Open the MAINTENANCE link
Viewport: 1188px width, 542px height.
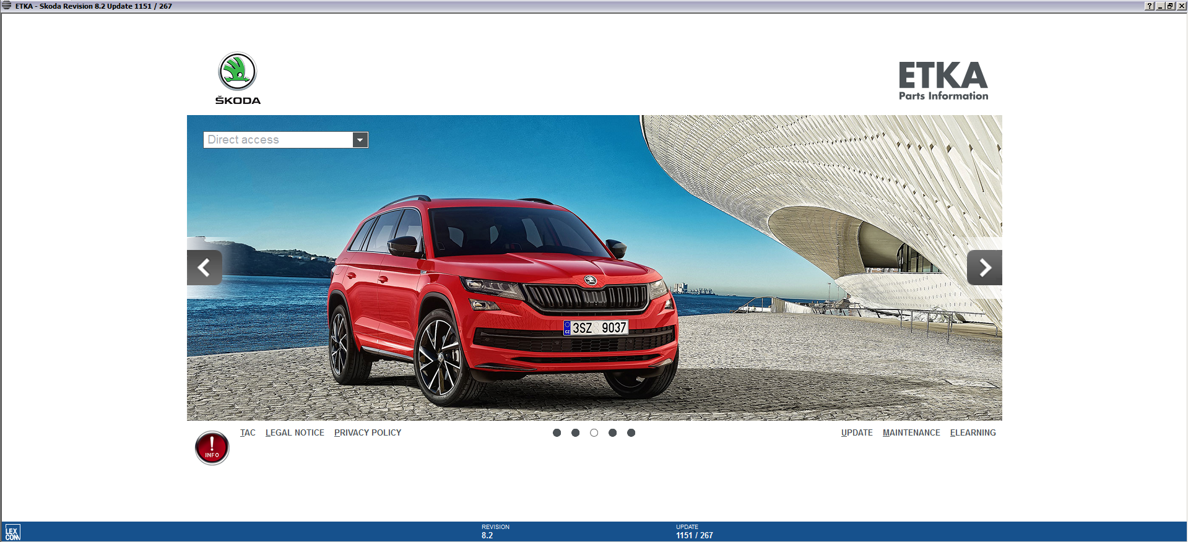click(x=911, y=433)
